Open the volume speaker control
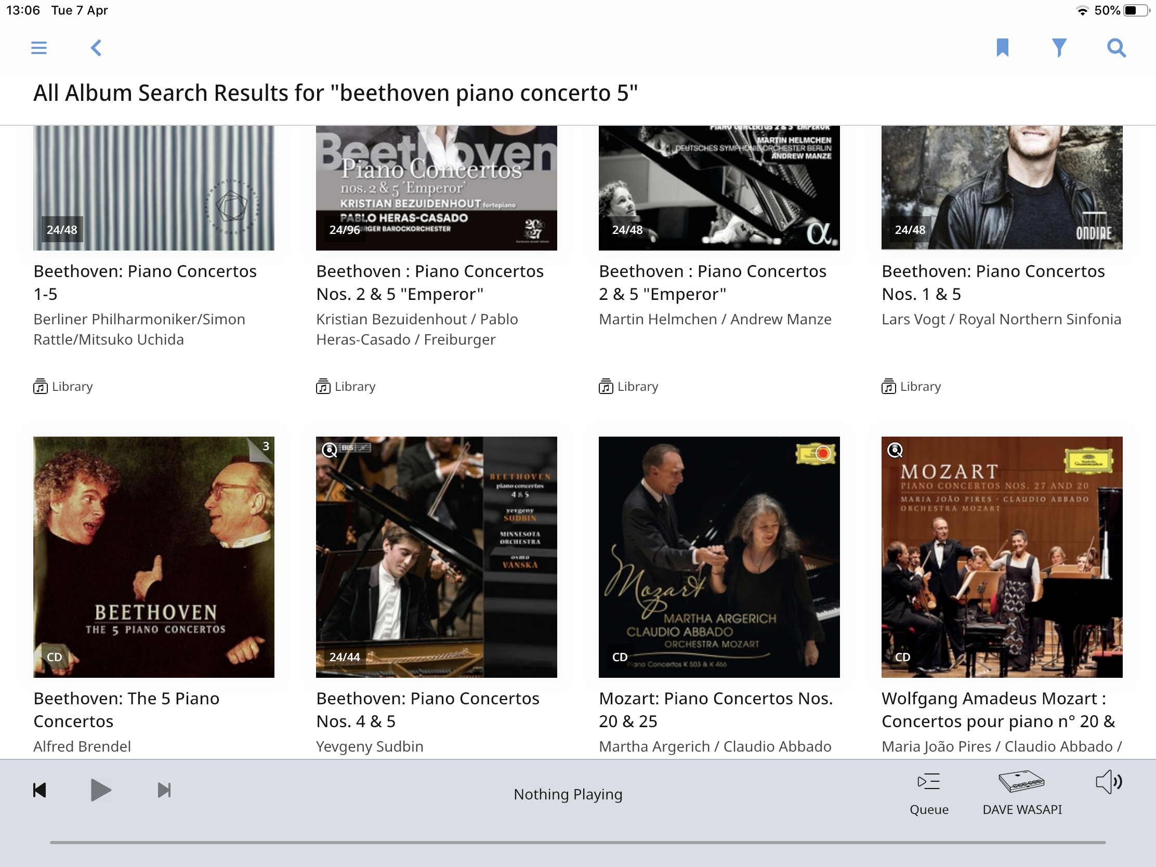Viewport: 1156px width, 867px height. coord(1109,782)
